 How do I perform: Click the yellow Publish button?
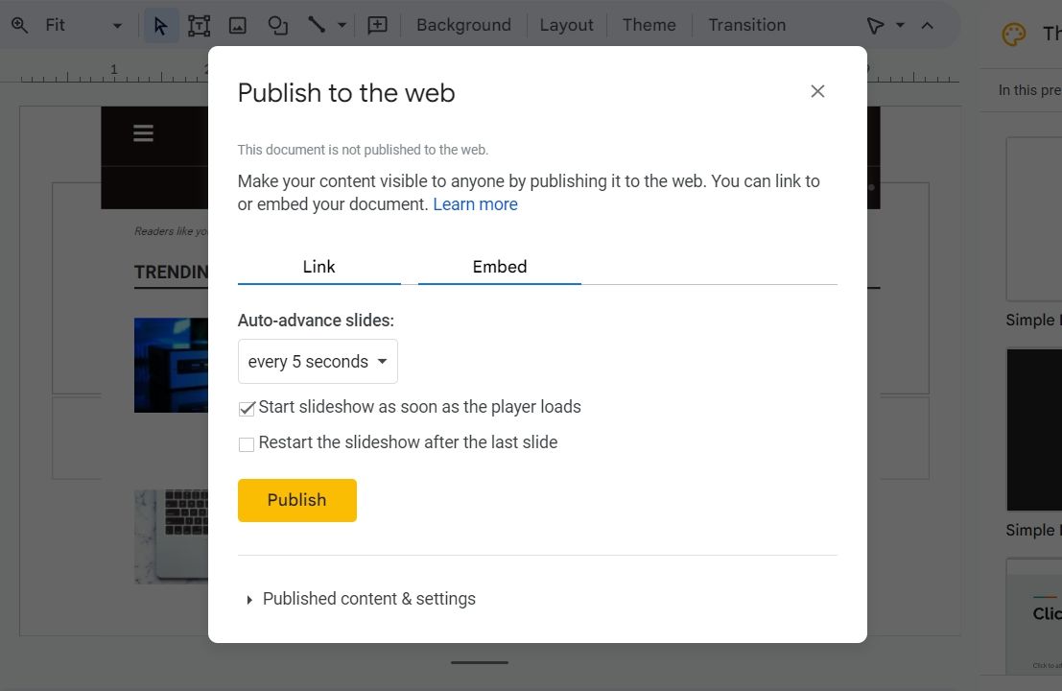[x=297, y=500]
